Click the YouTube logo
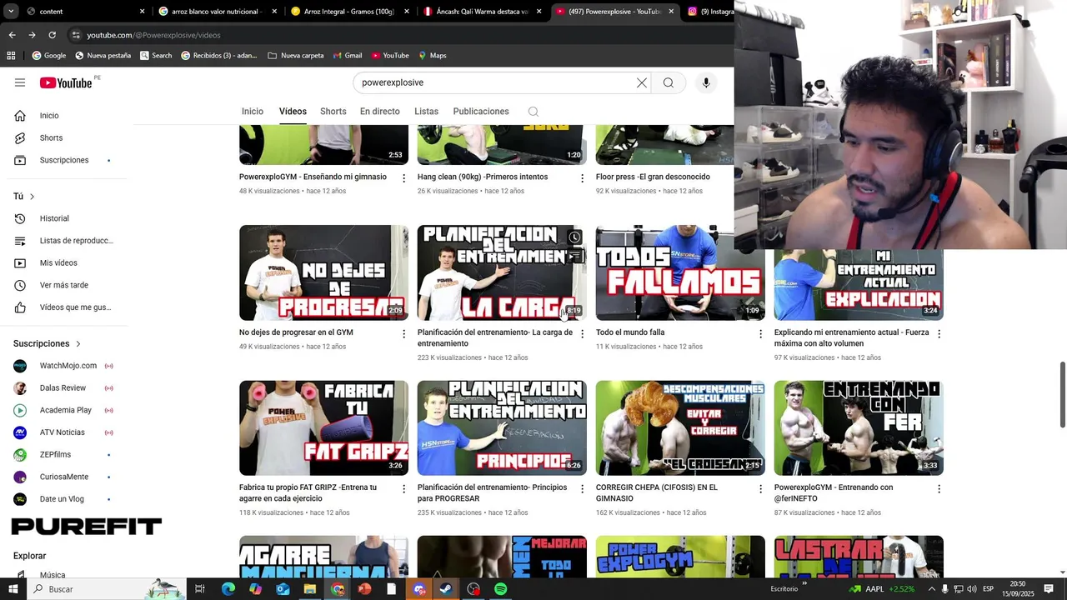 click(65, 82)
